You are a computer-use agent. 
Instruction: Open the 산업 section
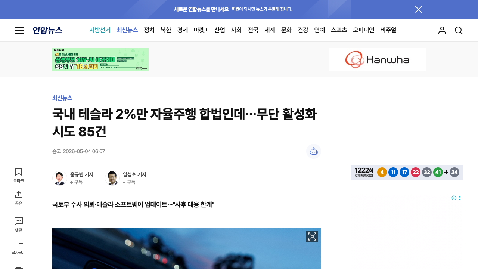tap(220, 30)
